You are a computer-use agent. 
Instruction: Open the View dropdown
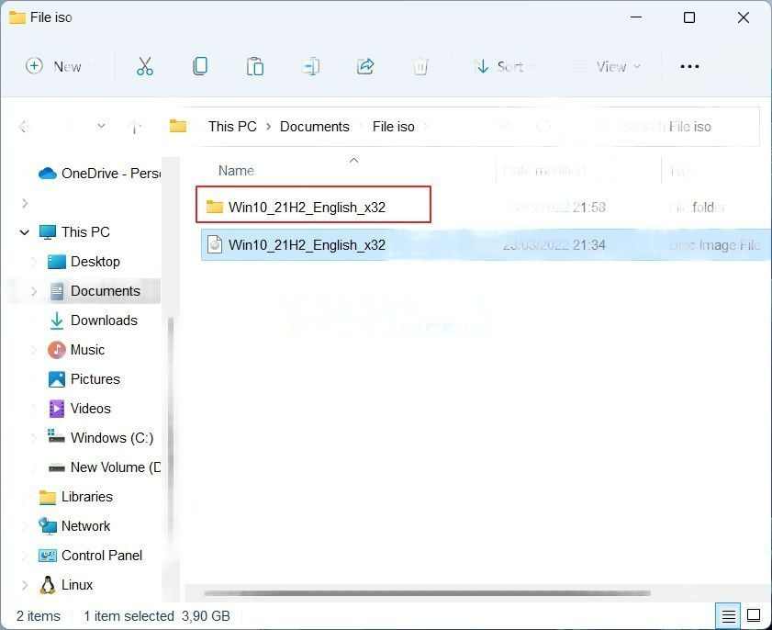coord(609,66)
